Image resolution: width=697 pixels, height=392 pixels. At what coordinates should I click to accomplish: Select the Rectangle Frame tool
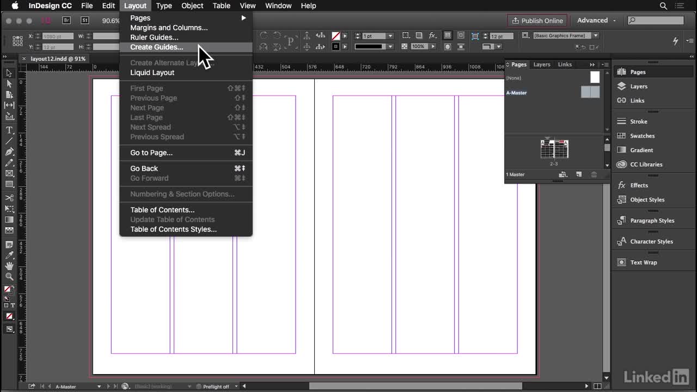pyautogui.click(x=9, y=174)
